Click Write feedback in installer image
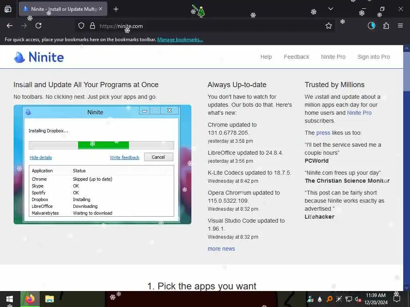This screenshot has width=410, height=307. click(125, 157)
